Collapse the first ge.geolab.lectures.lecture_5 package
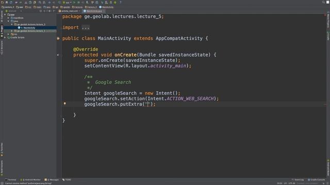The image size is (330, 185). tap(12, 25)
